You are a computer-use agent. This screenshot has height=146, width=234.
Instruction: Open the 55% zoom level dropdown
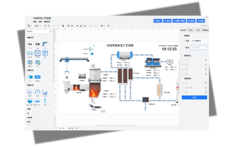coord(37,26)
